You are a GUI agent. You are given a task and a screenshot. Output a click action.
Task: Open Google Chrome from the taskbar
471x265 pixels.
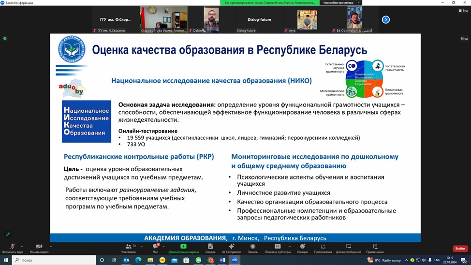(x=210, y=260)
